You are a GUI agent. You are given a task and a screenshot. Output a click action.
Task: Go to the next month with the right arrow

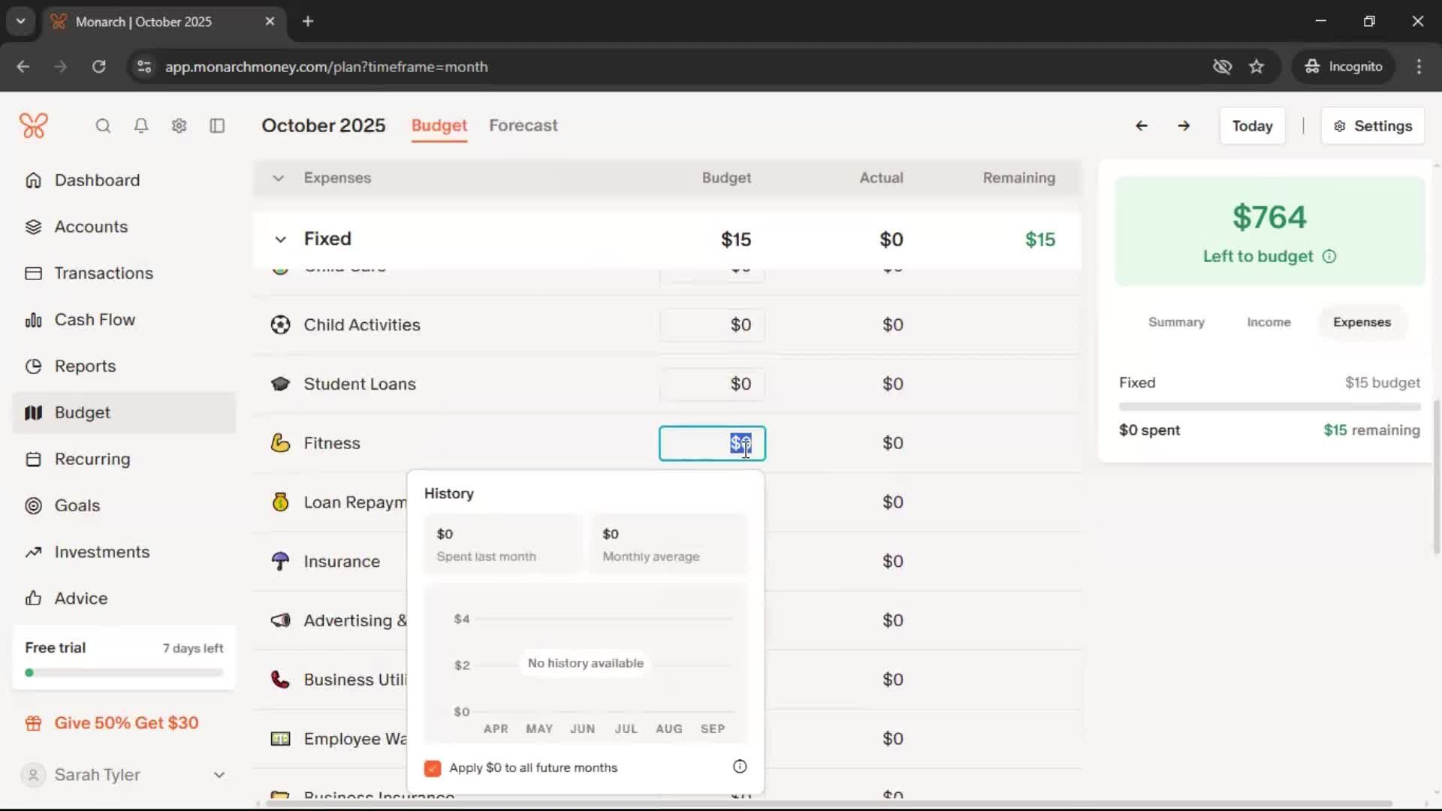coord(1184,126)
